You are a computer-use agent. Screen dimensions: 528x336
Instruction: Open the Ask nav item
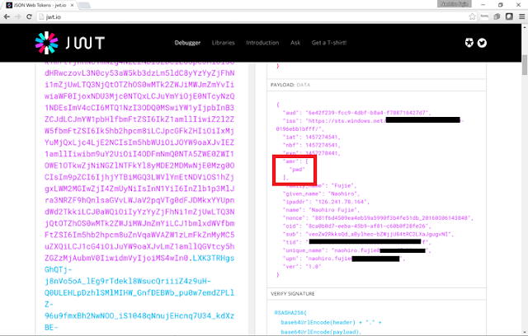click(x=295, y=43)
